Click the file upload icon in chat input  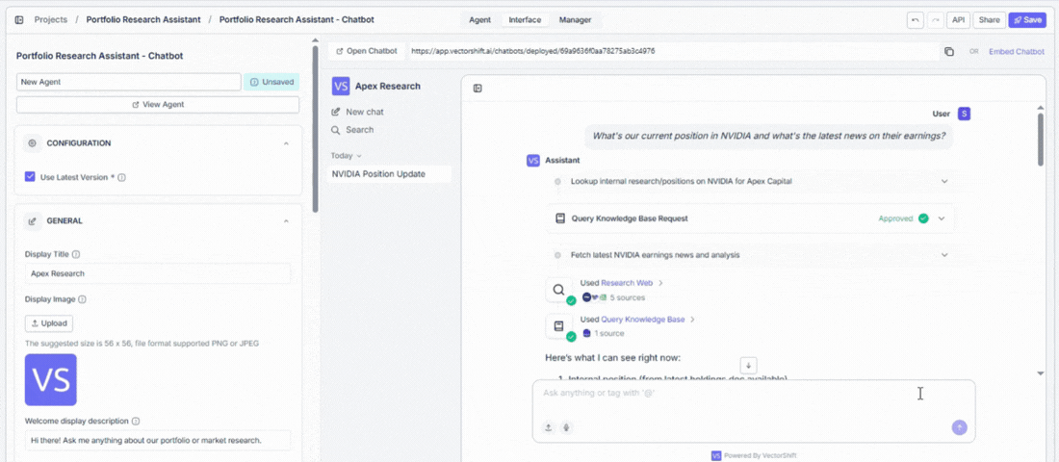[549, 427]
